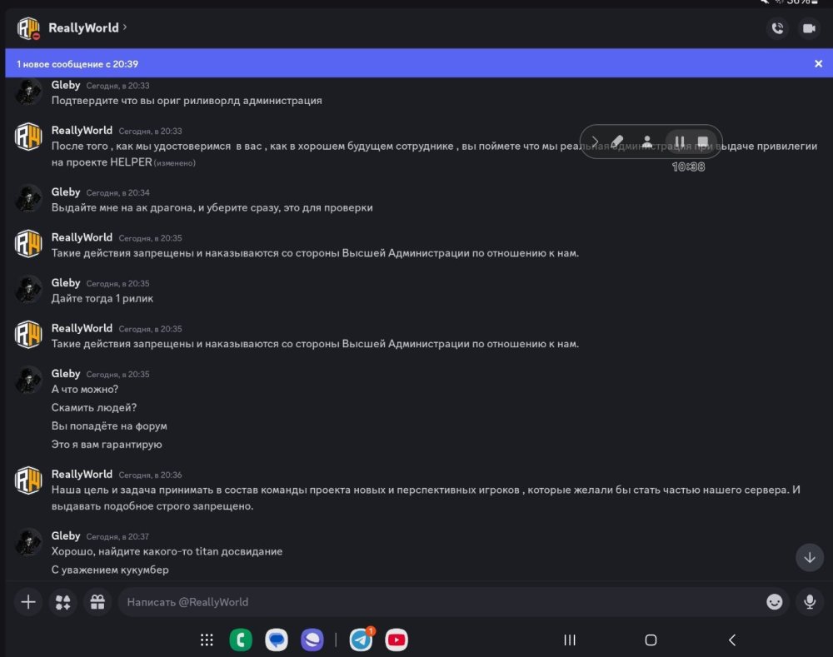Start a video call with ReallyWorld
The height and width of the screenshot is (657, 833).
click(x=809, y=28)
